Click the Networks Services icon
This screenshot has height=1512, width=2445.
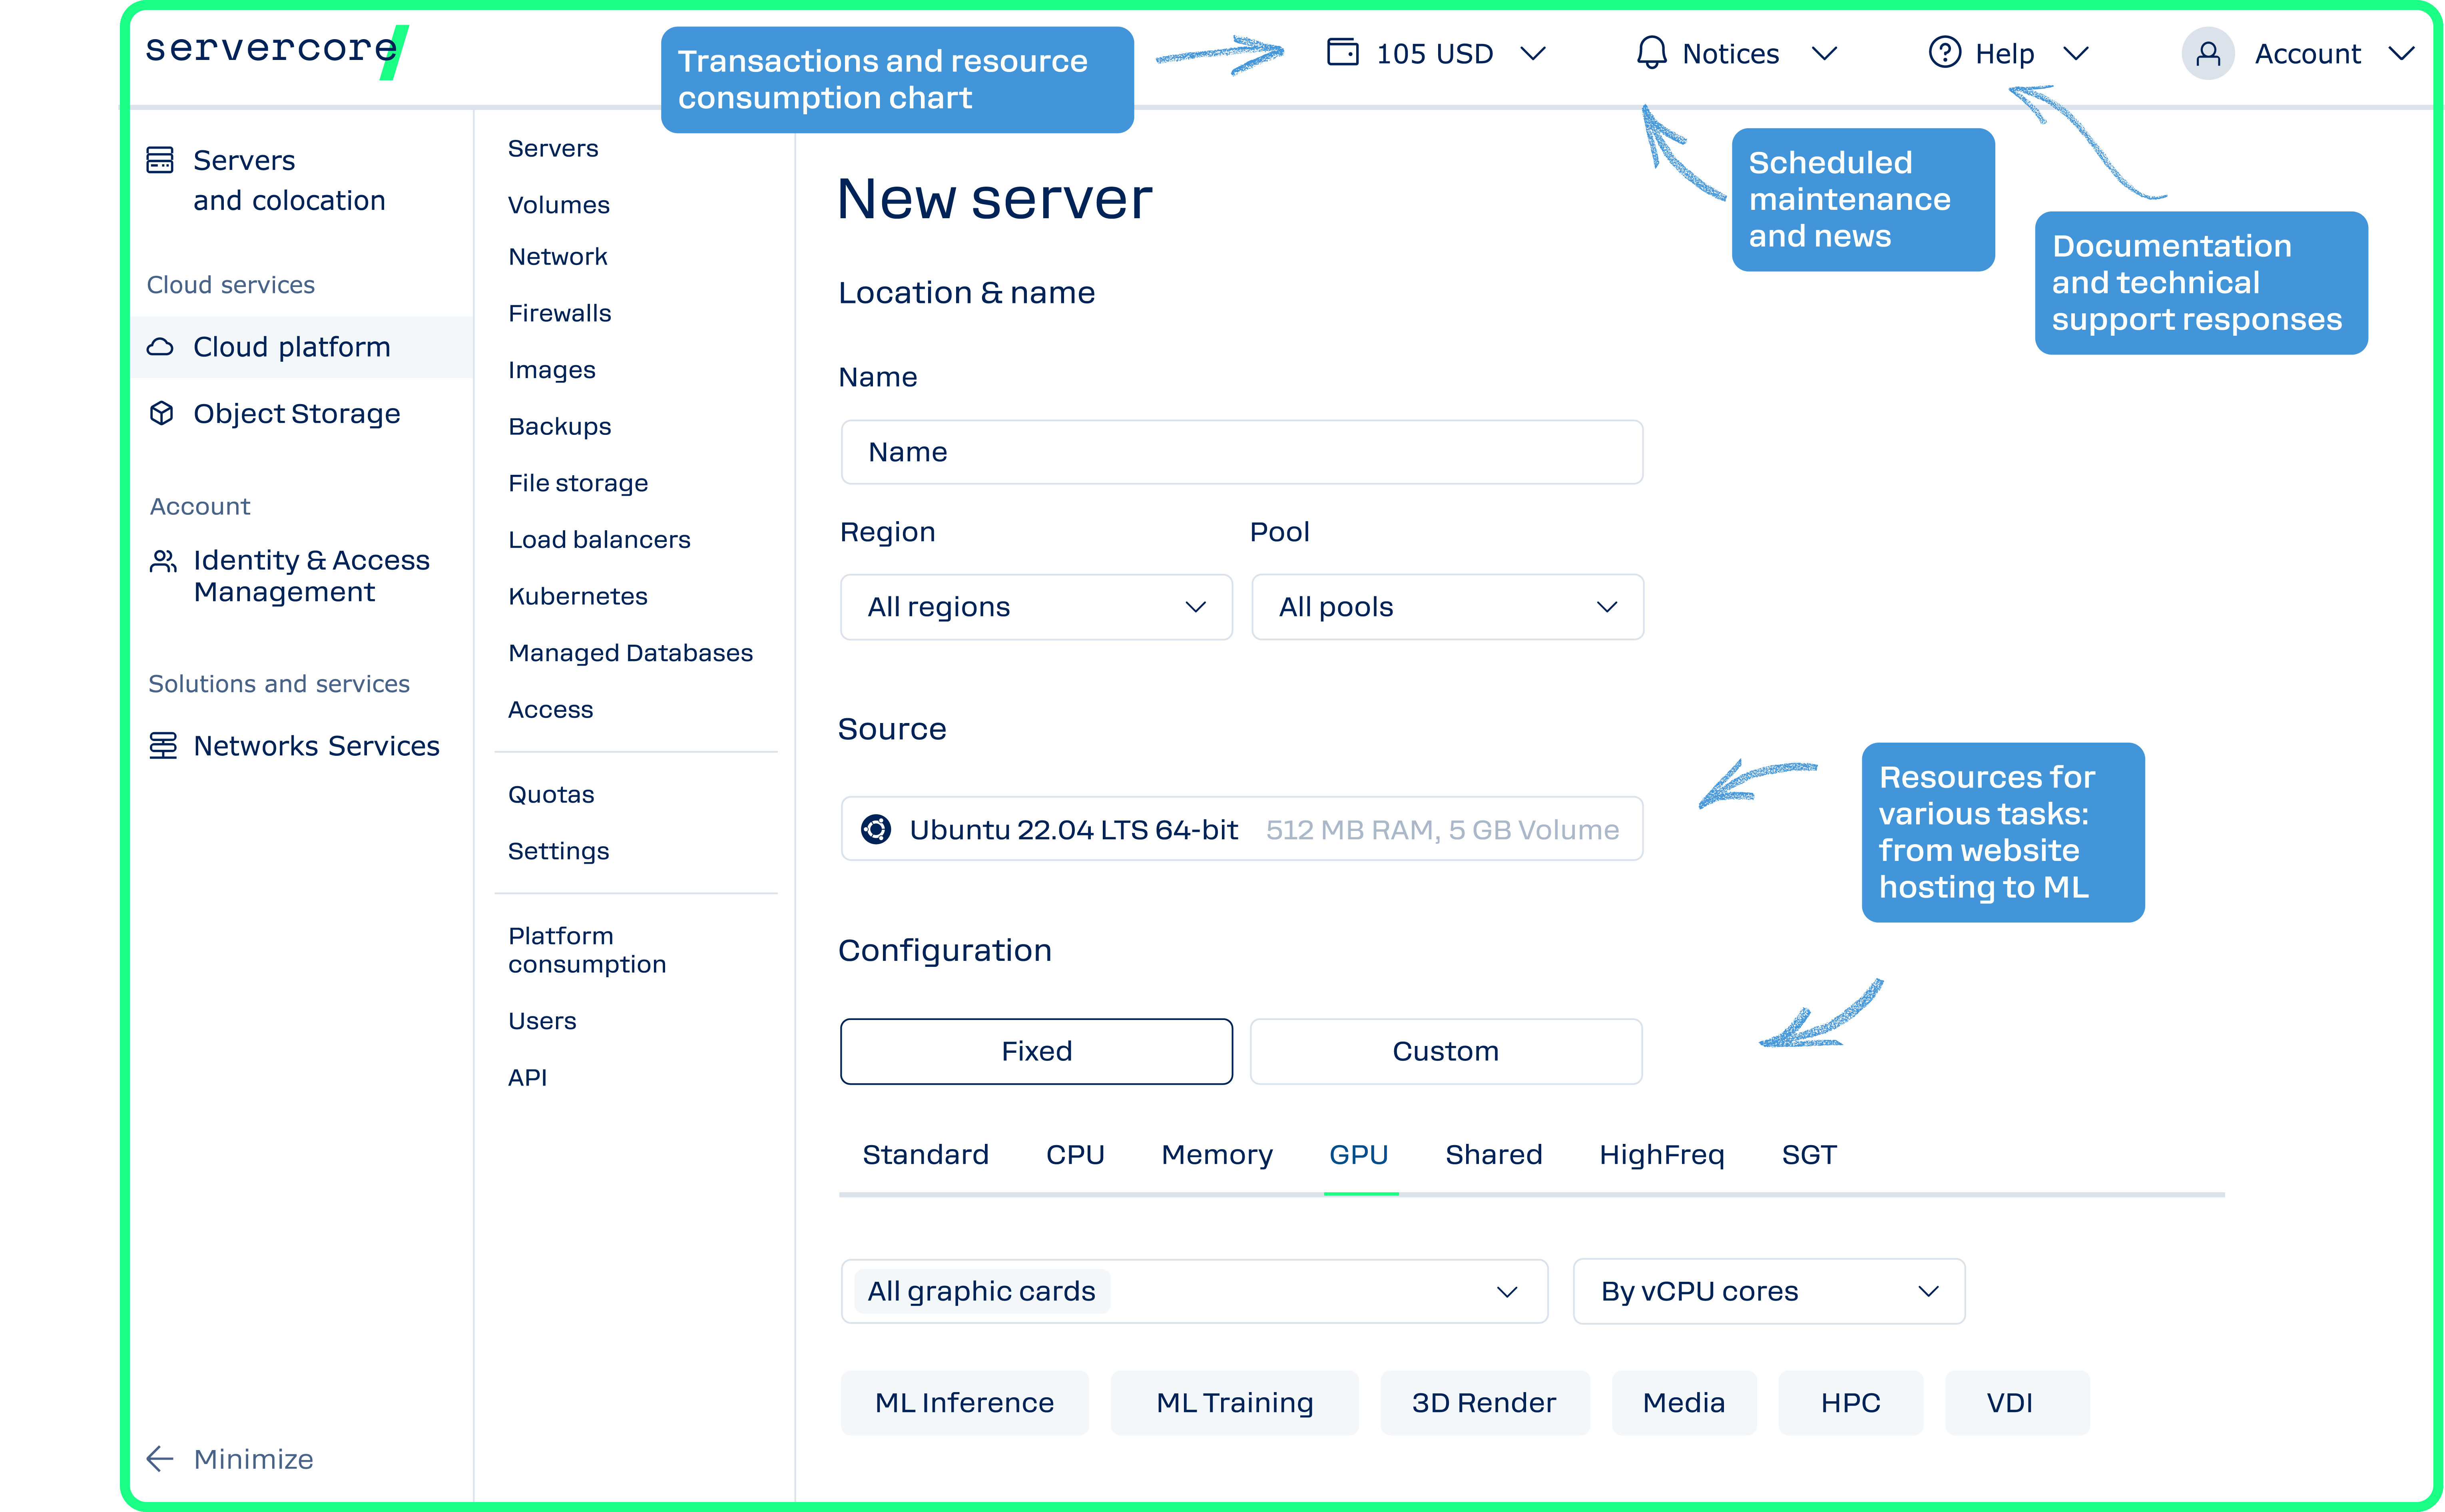tap(163, 745)
